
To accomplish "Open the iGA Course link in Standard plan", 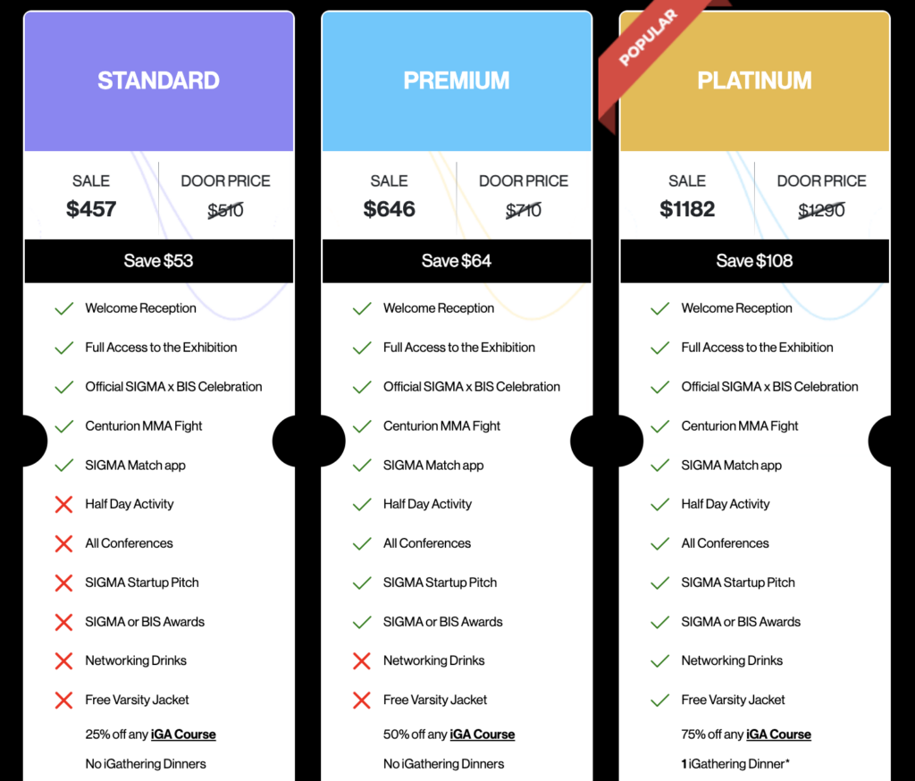I will (183, 735).
